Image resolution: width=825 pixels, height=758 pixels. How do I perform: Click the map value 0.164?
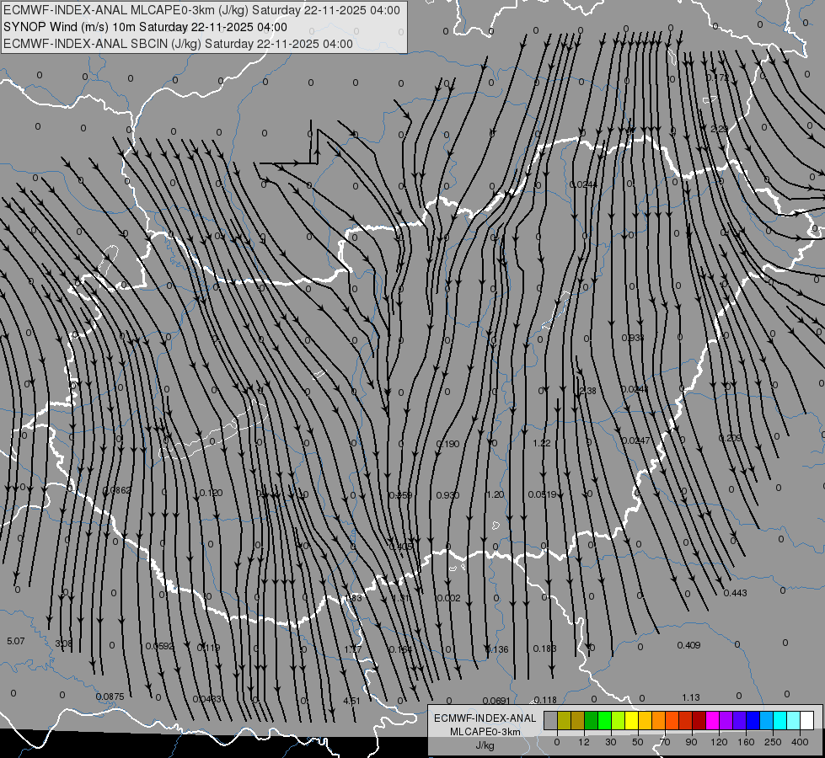tap(400, 649)
